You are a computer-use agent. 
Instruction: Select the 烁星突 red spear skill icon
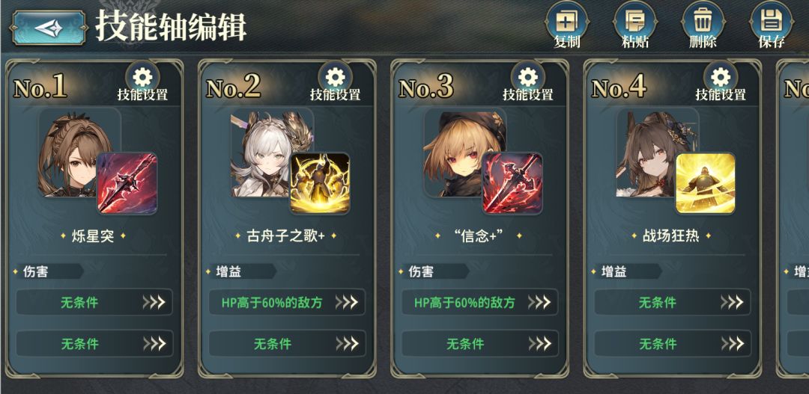[x=127, y=183]
